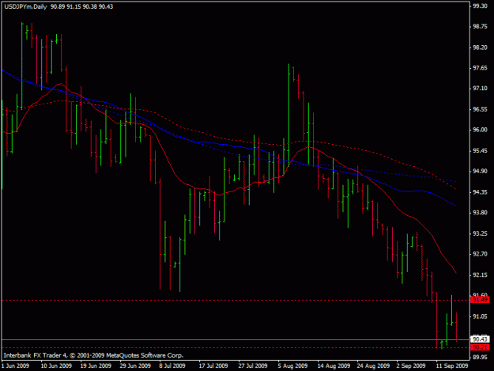Click the 29 Jun 2009 date label

tap(135, 365)
